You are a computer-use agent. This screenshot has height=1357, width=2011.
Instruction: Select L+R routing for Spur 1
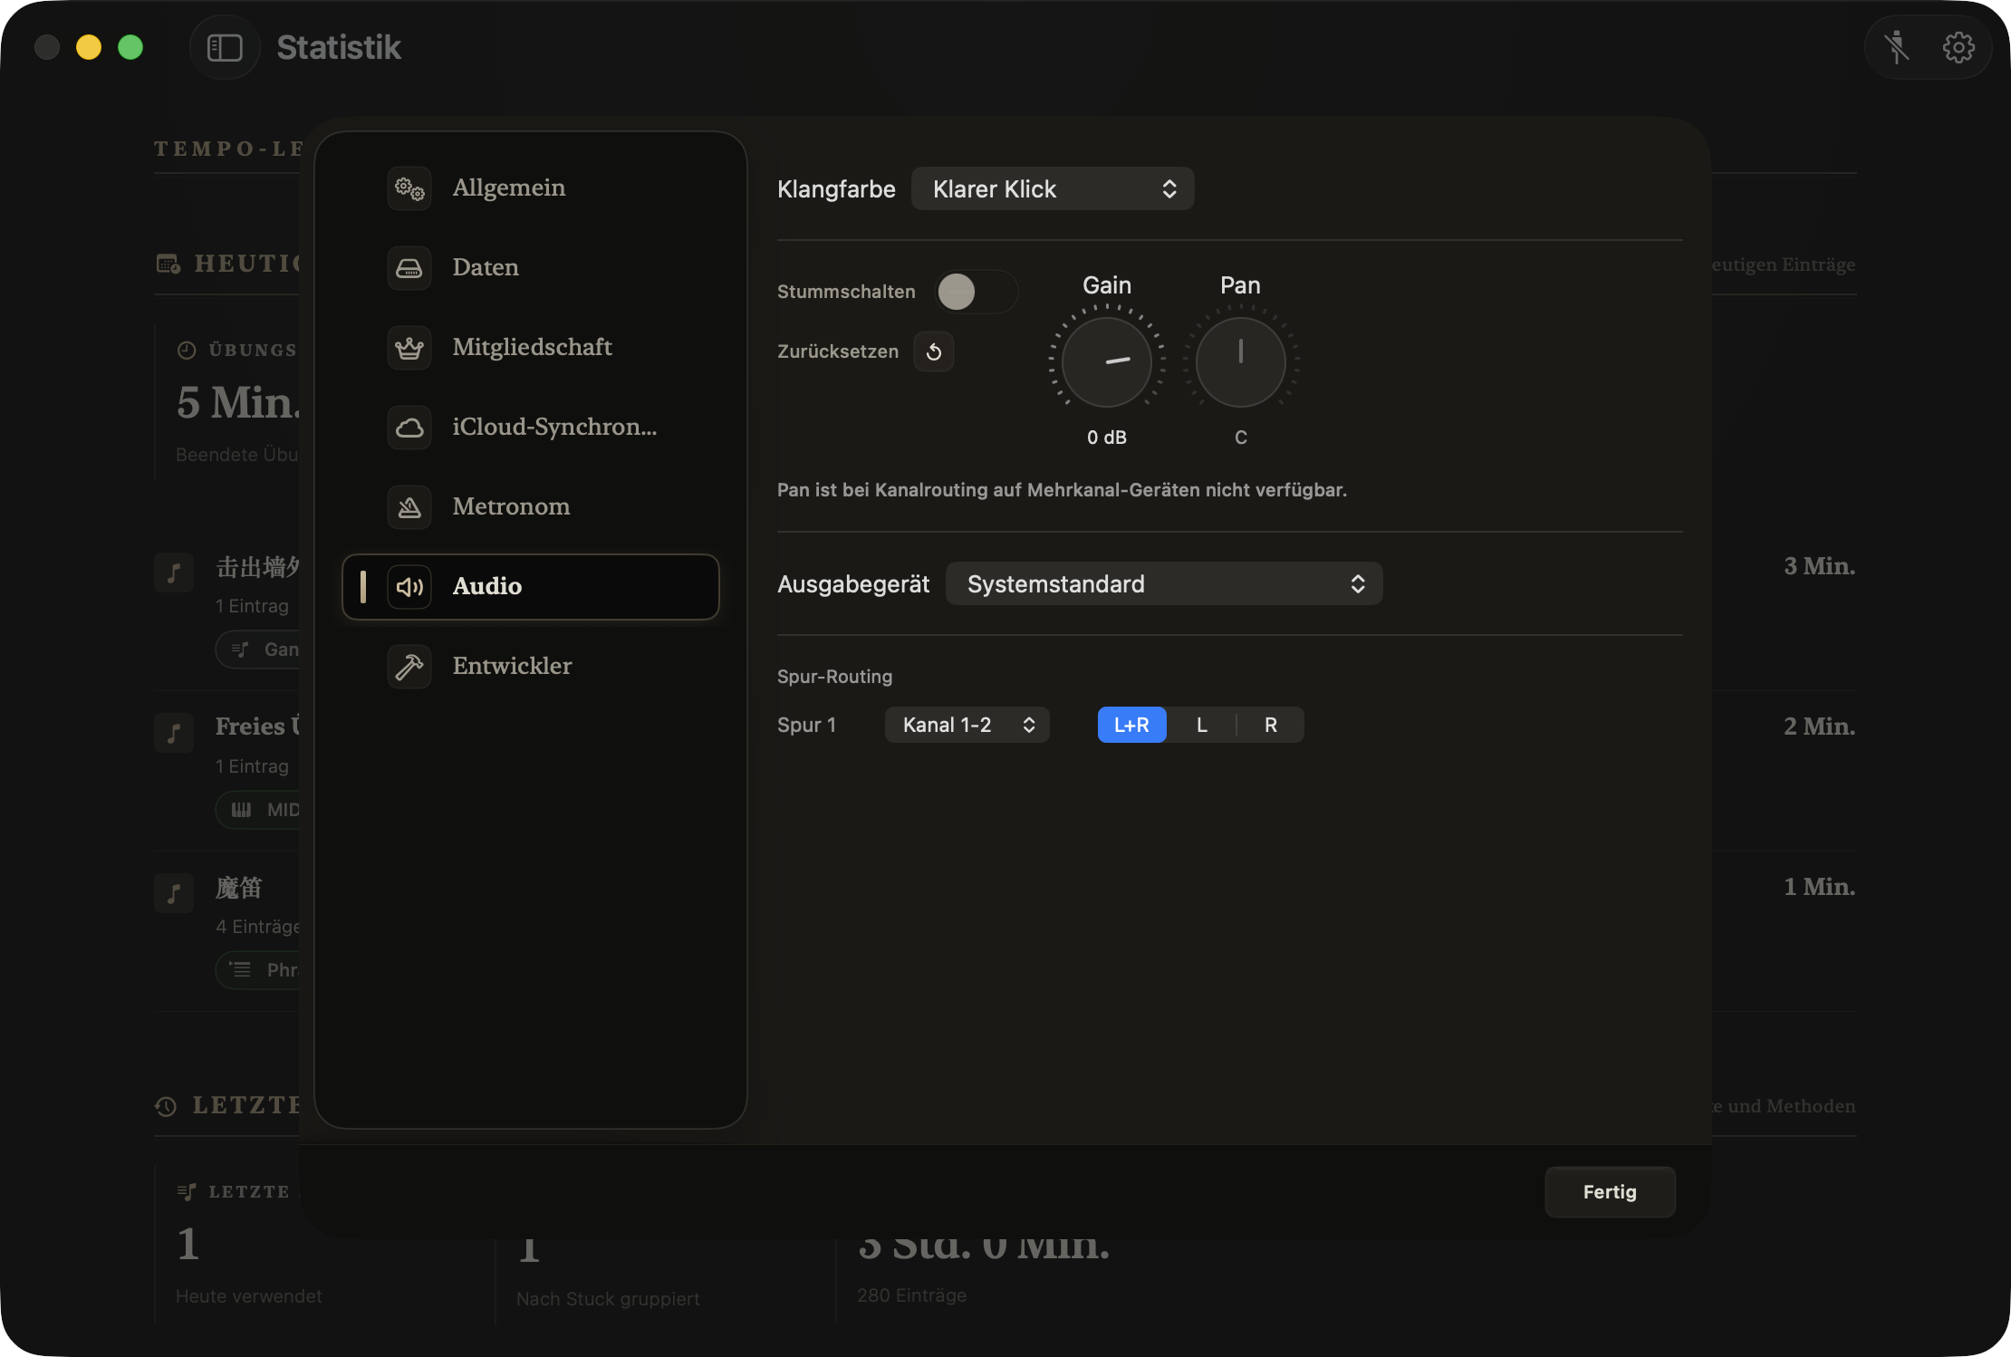click(1131, 725)
